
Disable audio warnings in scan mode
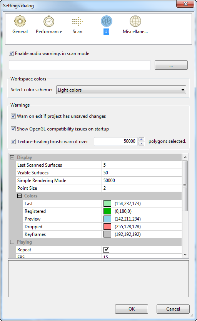[x=12, y=53]
